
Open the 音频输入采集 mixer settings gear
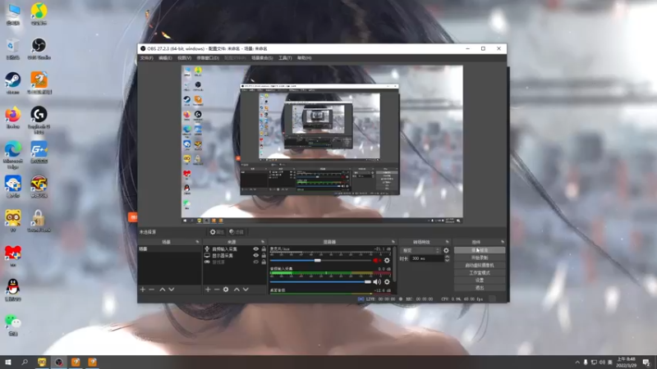click(387, 282)
